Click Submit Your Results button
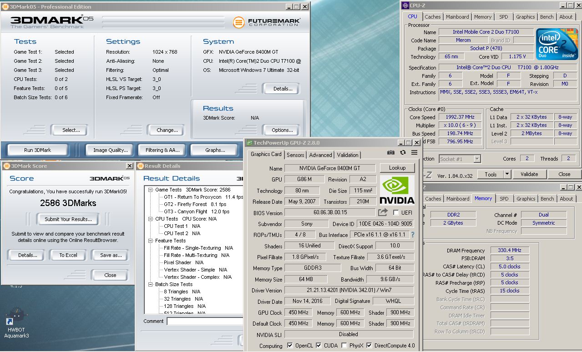The height and width of the screenshot is (352, 582). tap(68, 219)
